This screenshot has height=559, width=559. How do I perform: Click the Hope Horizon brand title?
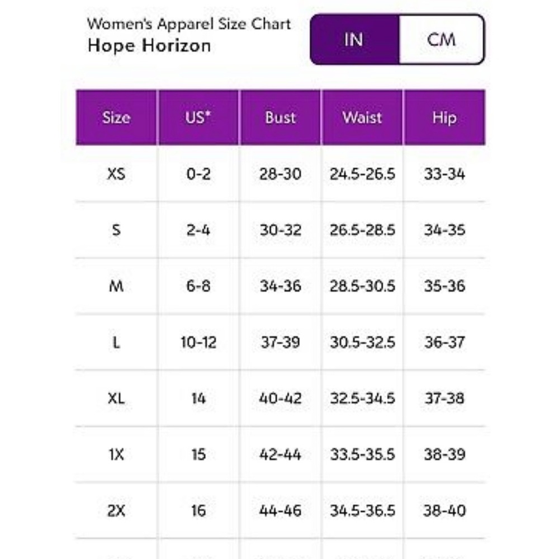click(x=149, y=46)
